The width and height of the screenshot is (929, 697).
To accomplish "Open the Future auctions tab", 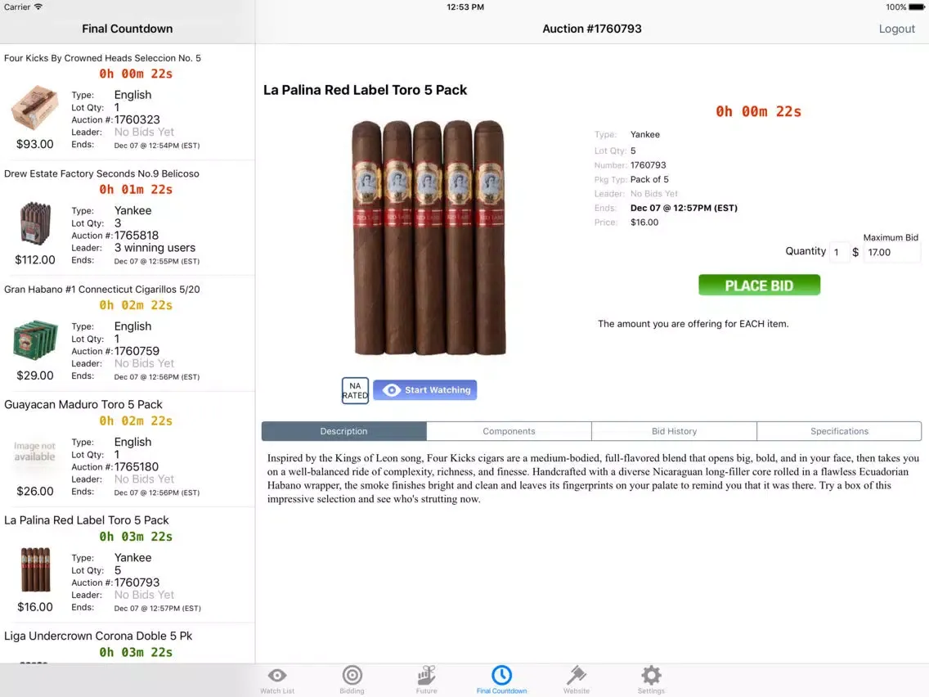I will pos(426,680).
